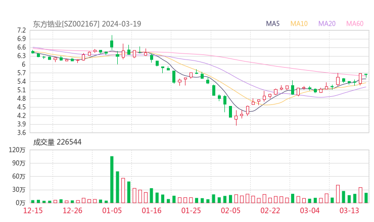Click the 12-15 date label

tap(33, 210)
